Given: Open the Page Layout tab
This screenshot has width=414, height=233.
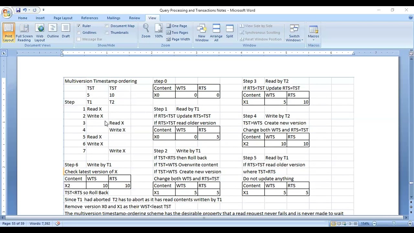Looking at the screenshot, I should pyautogui.click(x=63, y=18).
